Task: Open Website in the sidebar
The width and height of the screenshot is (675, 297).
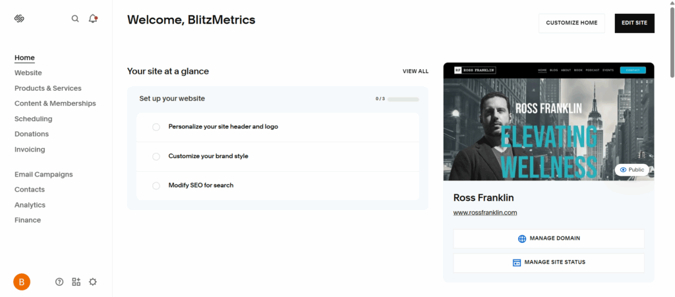Action: point(28,73)
